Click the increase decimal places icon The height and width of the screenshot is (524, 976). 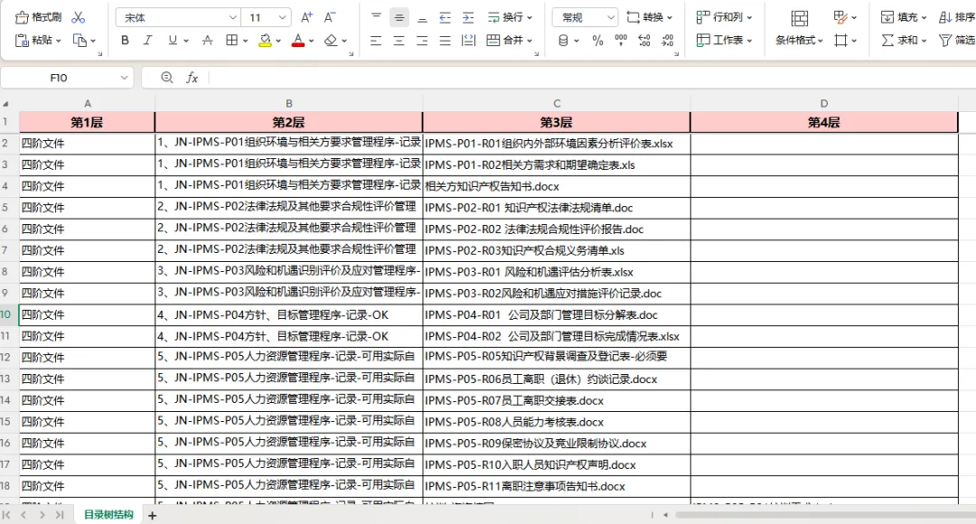(x=644, y=41)
